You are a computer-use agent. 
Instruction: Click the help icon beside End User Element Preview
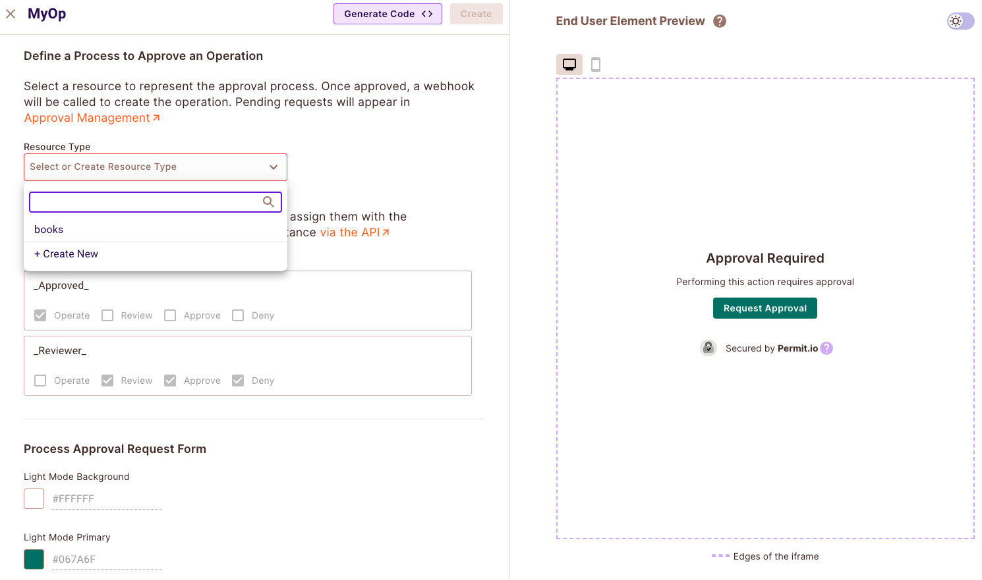(x=720, y=21)
